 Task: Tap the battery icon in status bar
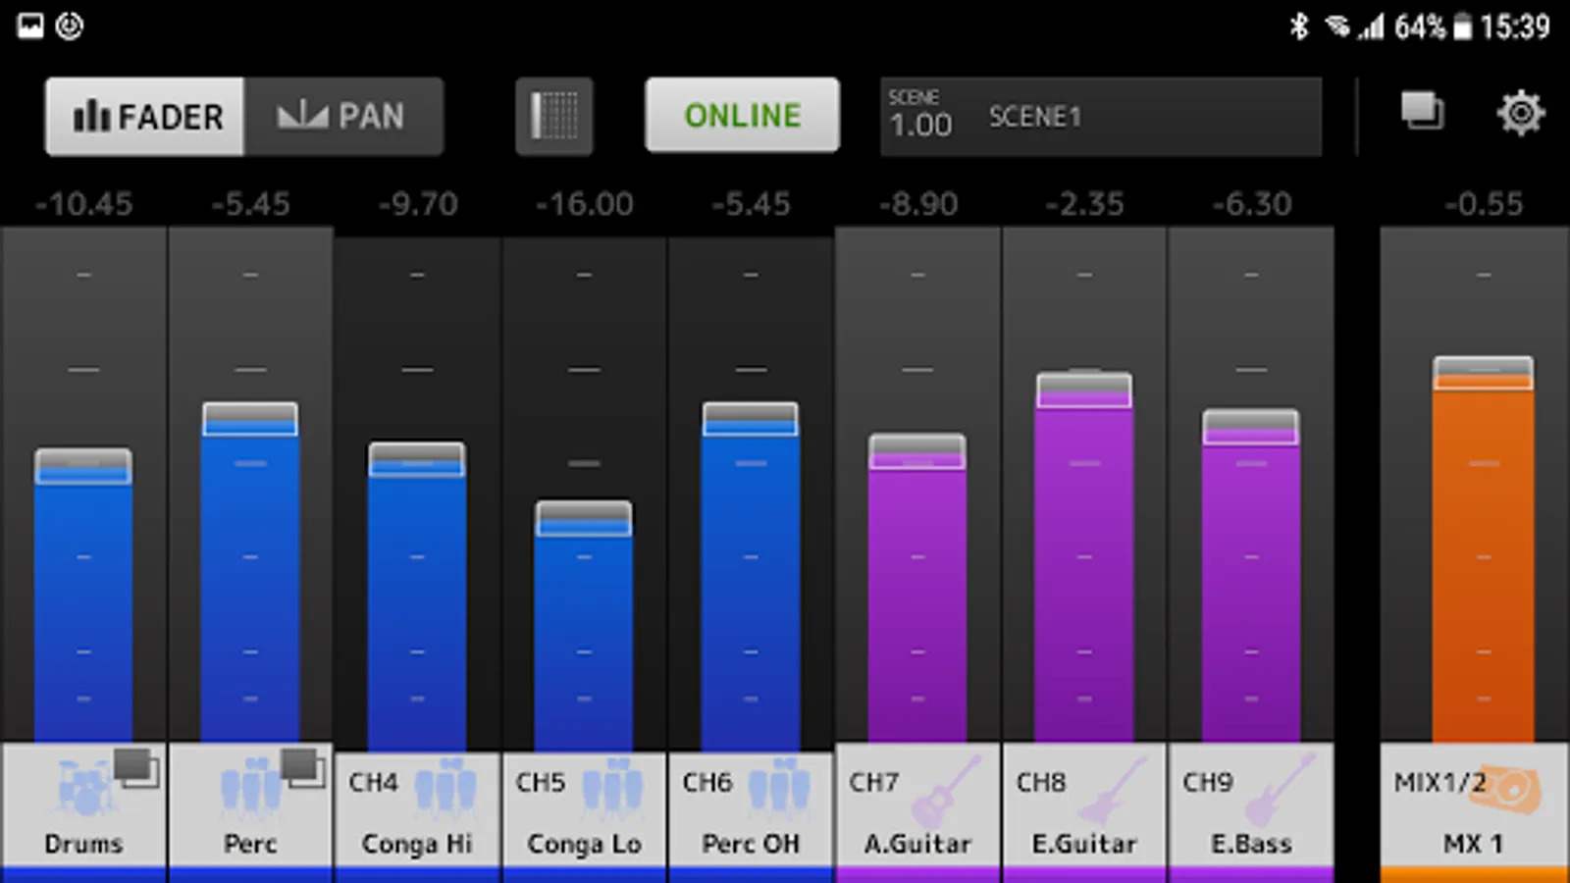pos(1462,26)
